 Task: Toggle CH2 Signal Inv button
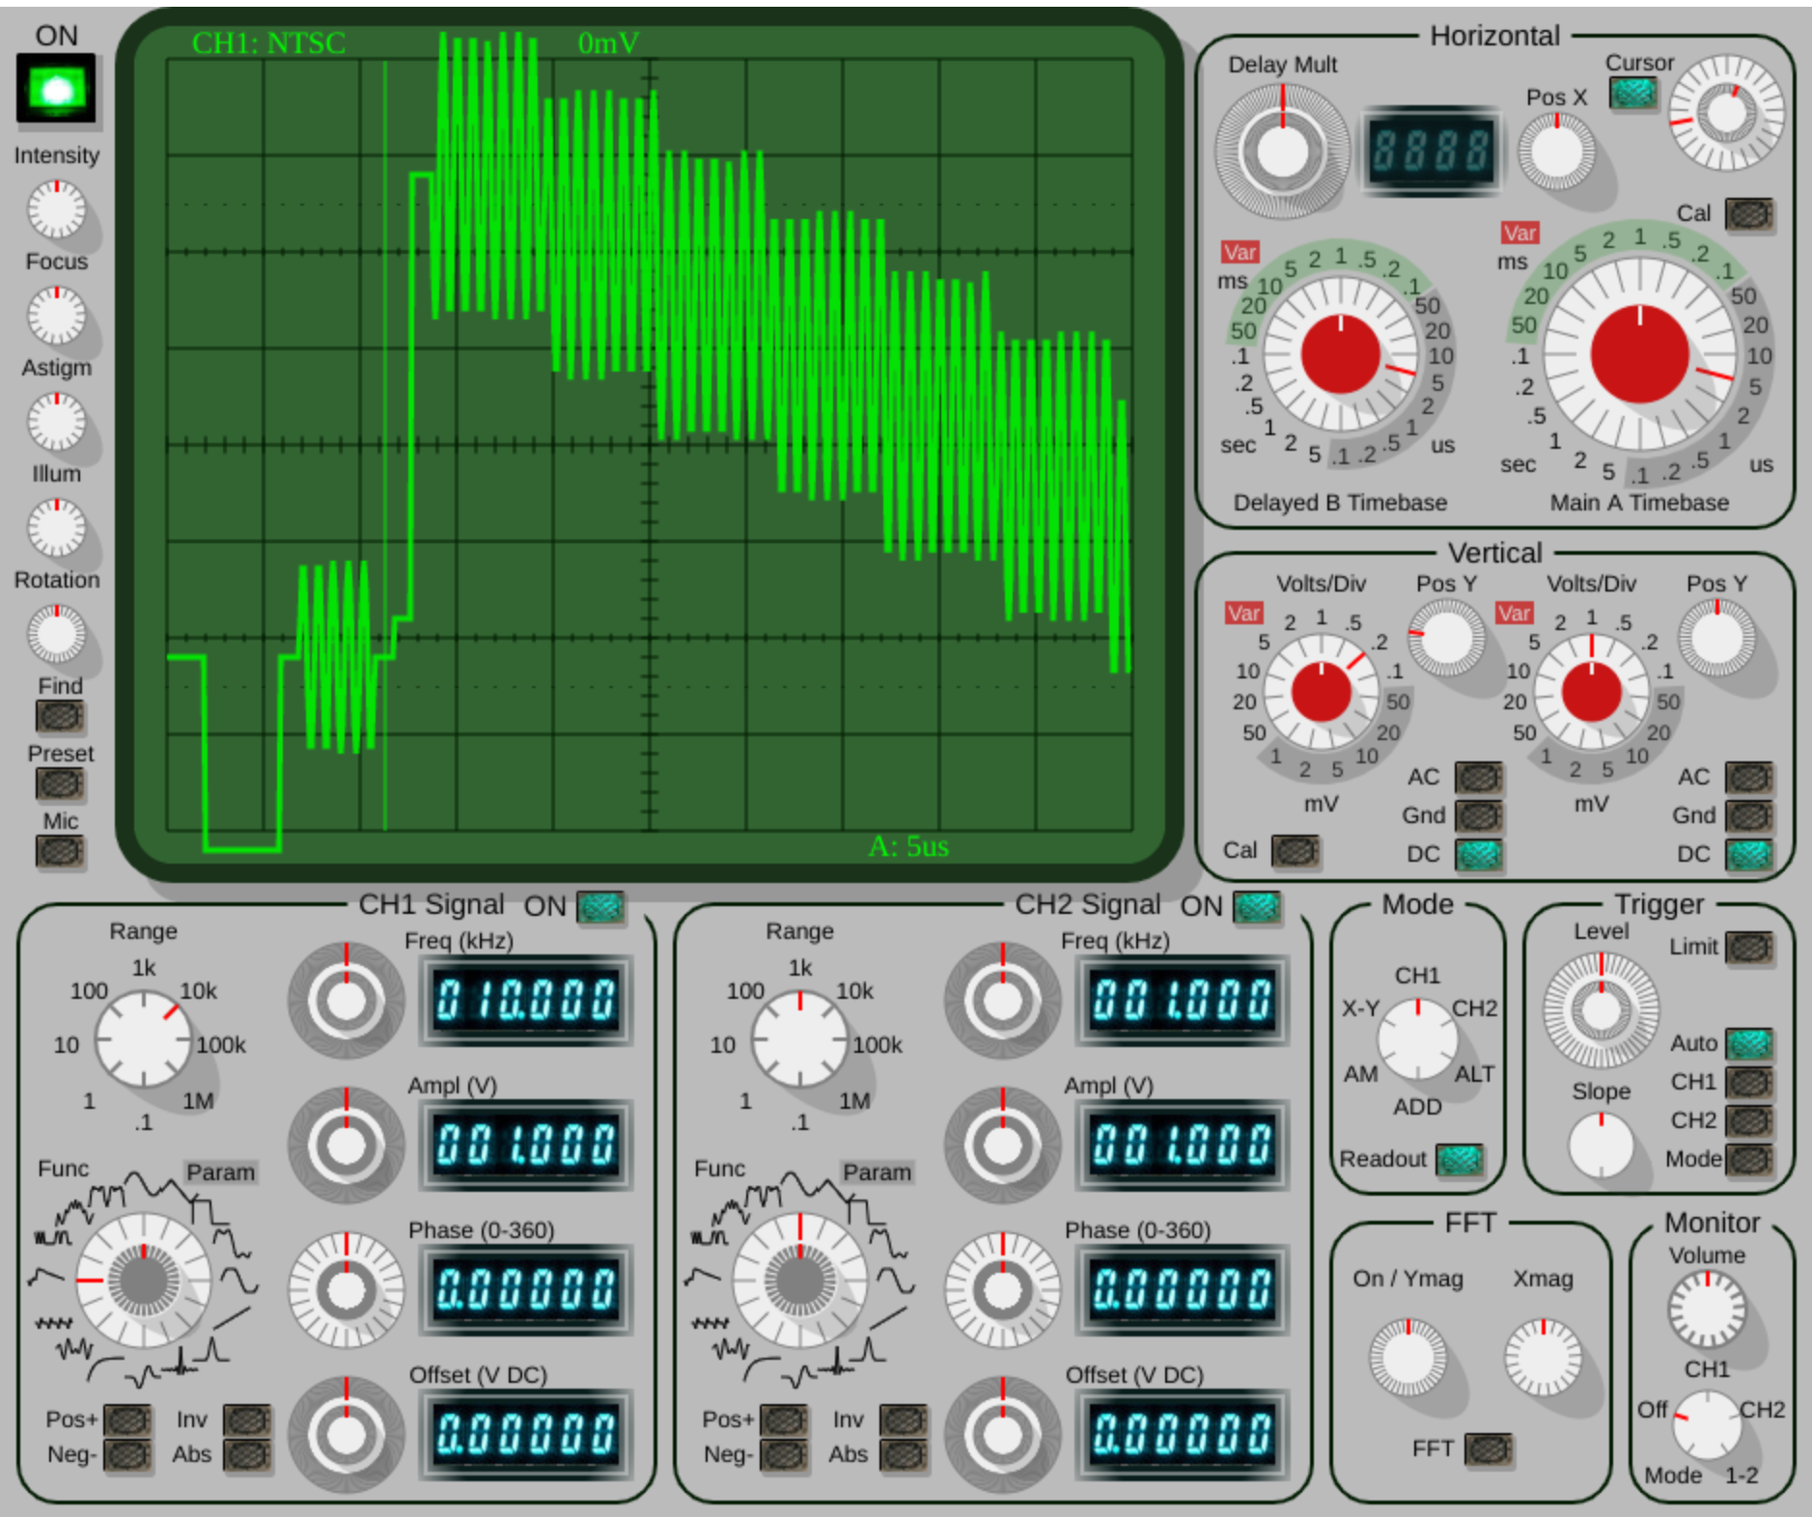pyautogui.click(x=904, y=1420)
